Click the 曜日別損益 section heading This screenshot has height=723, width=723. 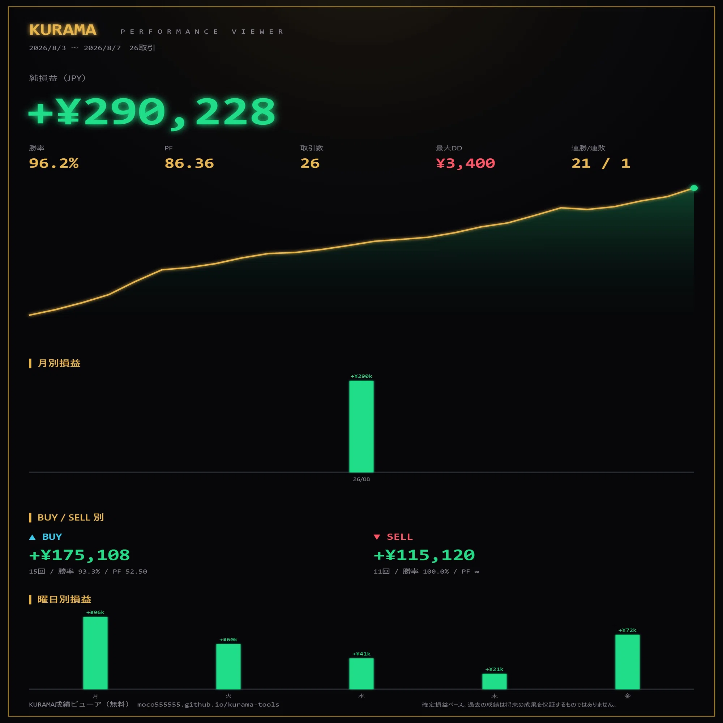click(64, 599)
